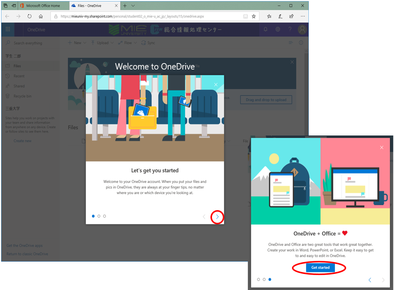Click the view options list icon

tap(291, 43)
